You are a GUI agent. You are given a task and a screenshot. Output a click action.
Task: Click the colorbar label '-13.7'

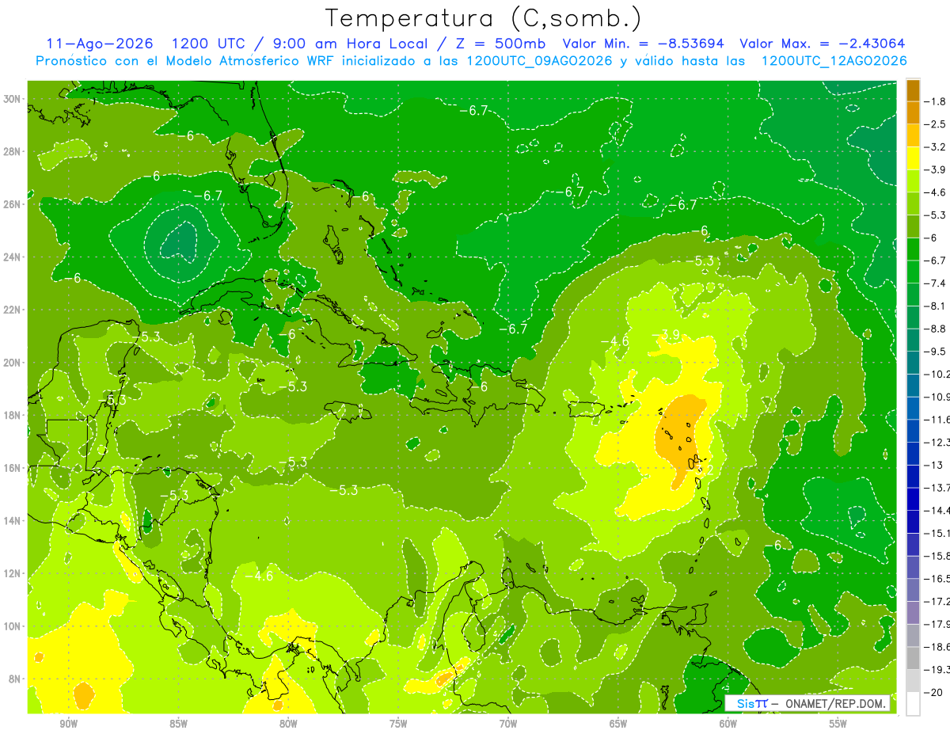coord(937,488)
